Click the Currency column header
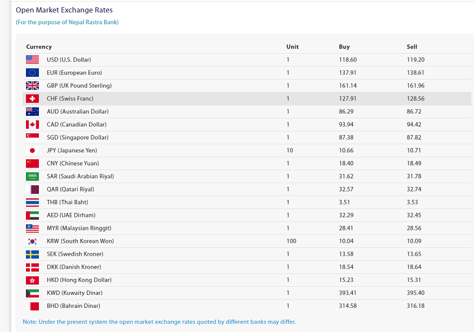This screenshot has width=474, height=332. click(39, 46)
